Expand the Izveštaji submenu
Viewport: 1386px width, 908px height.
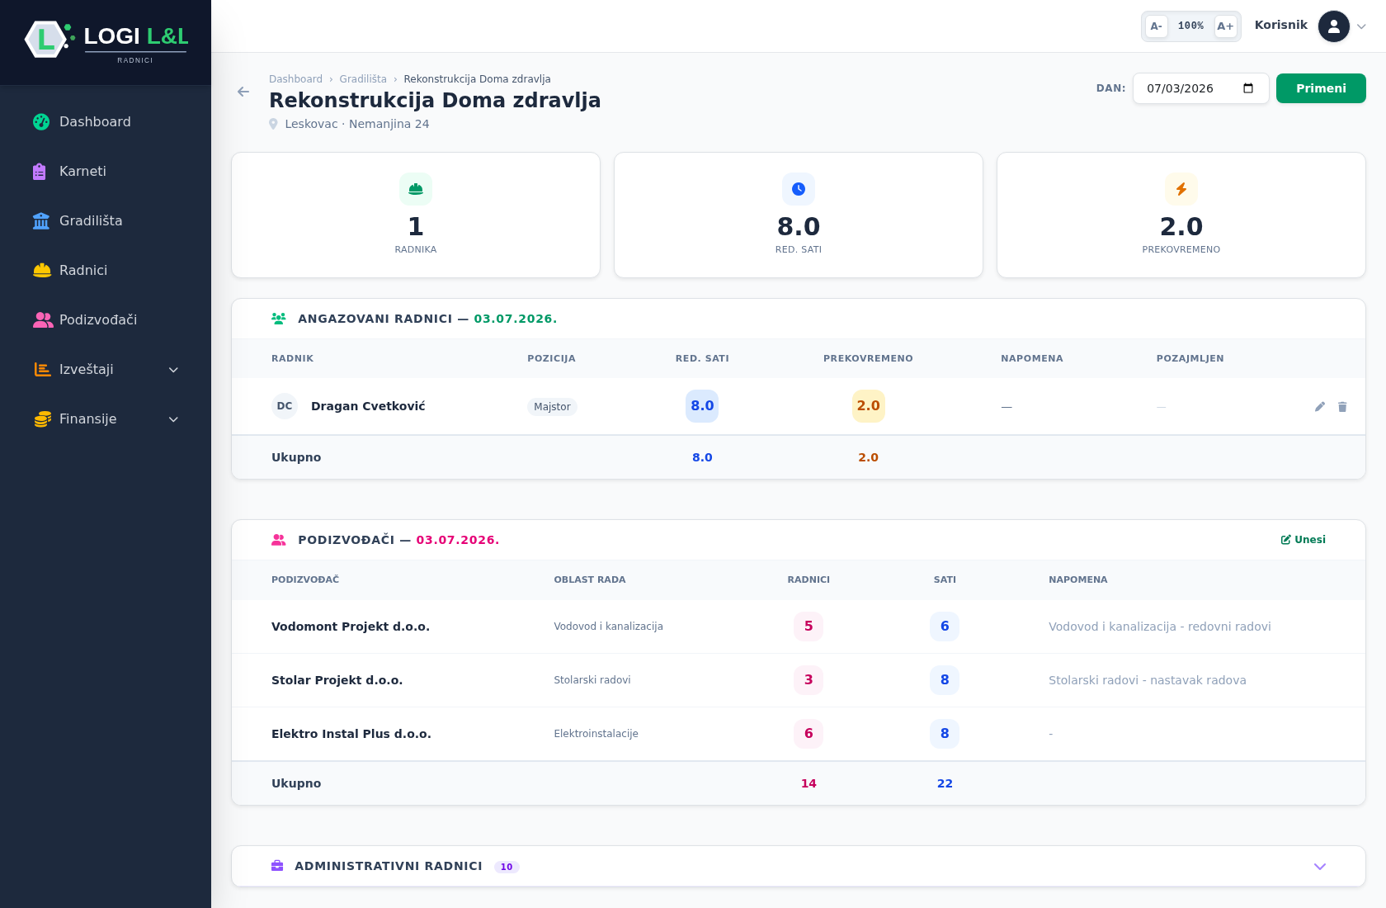(106, 369)
